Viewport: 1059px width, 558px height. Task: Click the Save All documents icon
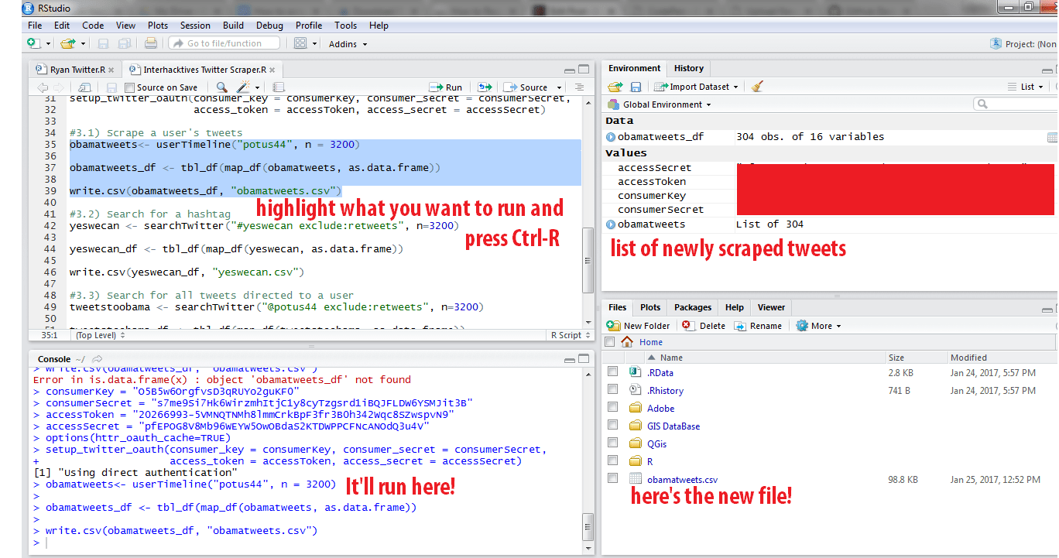click(x=124, y=43)
